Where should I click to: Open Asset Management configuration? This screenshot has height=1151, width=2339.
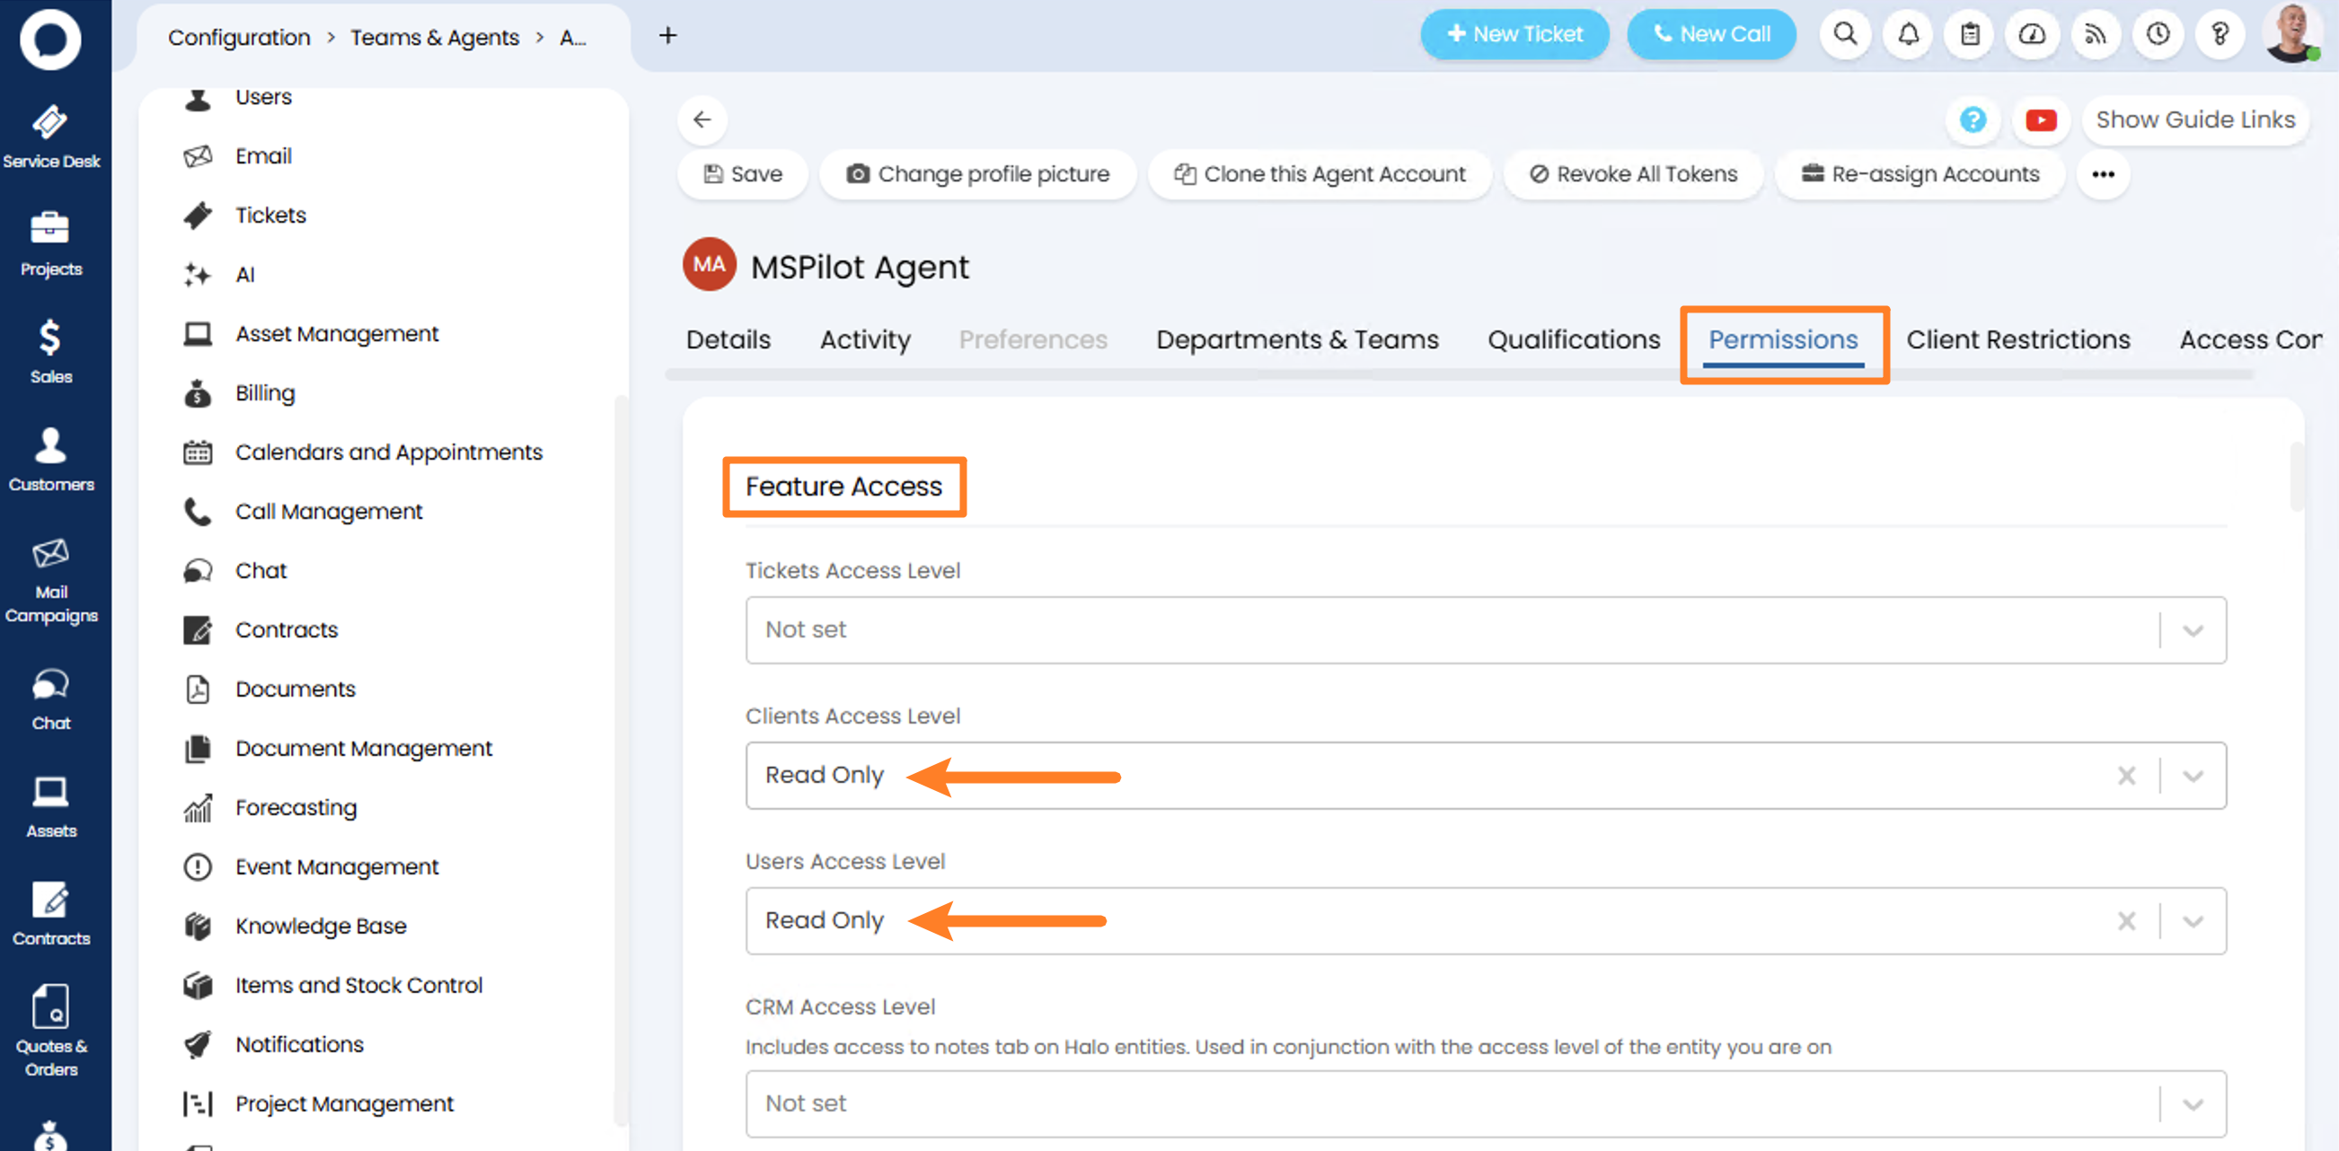(x=336, y=334)
